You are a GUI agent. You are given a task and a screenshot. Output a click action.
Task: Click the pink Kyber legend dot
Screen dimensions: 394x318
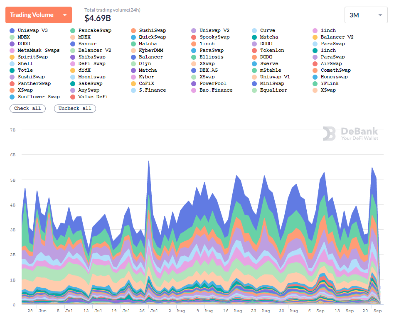click(x=133, y=77)
